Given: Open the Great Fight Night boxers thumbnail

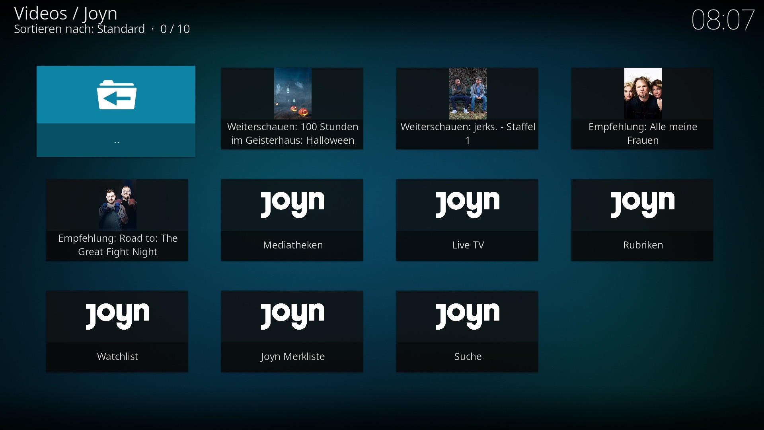Looking at the screenshot, I should pyautogui.click(x=118, y=205).
